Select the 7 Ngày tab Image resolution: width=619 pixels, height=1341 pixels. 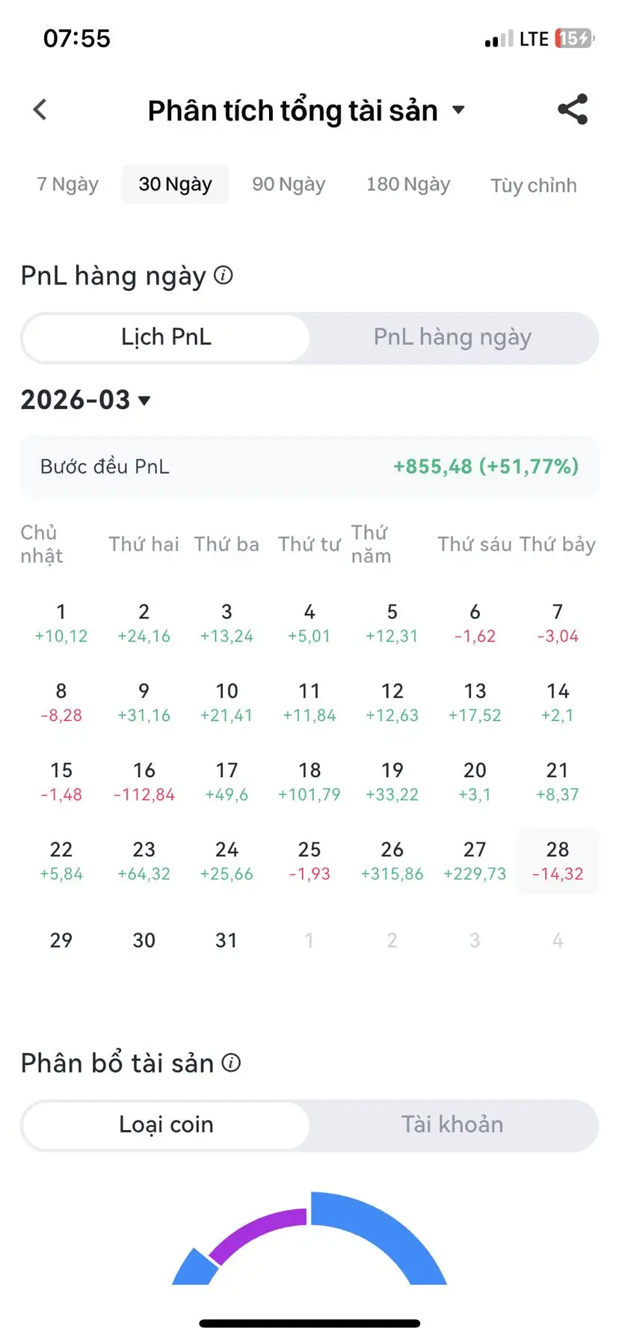click(67, 184)
